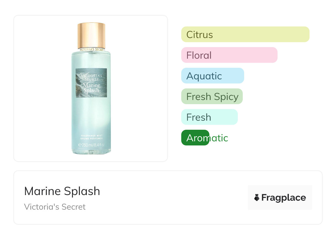Click Victoria's Secret text on the bottle label
This screenshot has height=238, width=336.
[x=91, y=77]
